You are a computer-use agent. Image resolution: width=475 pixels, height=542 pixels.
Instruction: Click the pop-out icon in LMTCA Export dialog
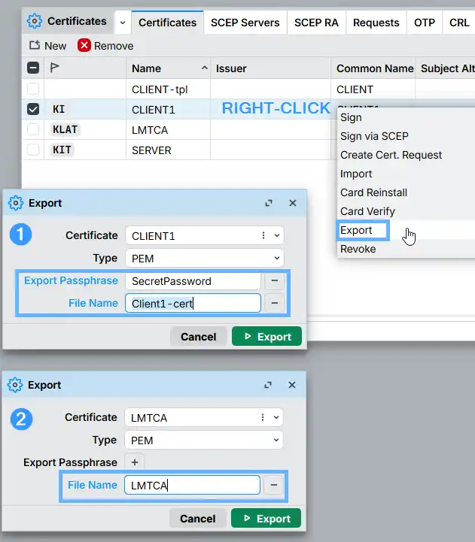tap(268, 385)
